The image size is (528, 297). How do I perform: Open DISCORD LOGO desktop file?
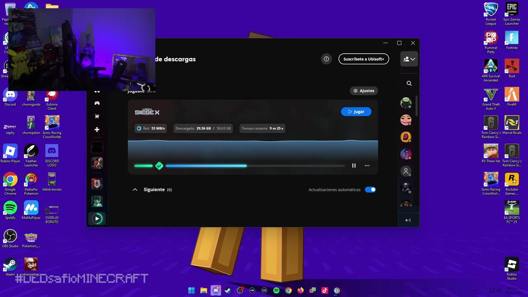[x=52, y=156]
